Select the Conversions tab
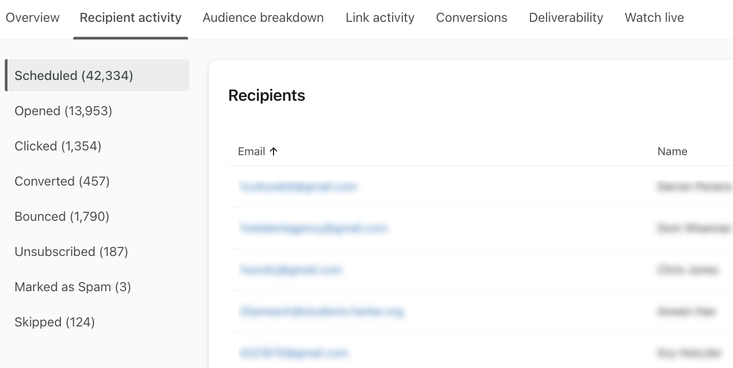The height and width of the screenshot is (368, 733). (x=471, y=18)
